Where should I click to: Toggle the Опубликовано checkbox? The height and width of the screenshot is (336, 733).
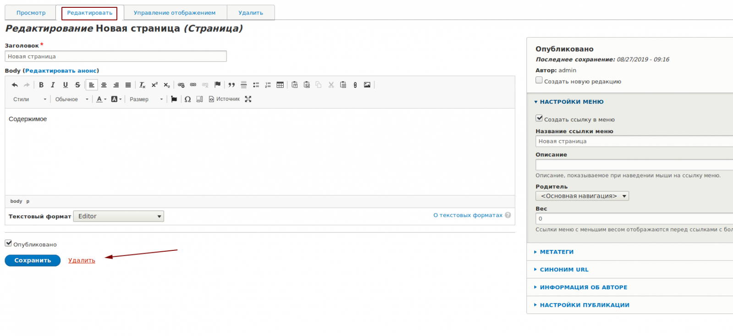click(8, 243)
